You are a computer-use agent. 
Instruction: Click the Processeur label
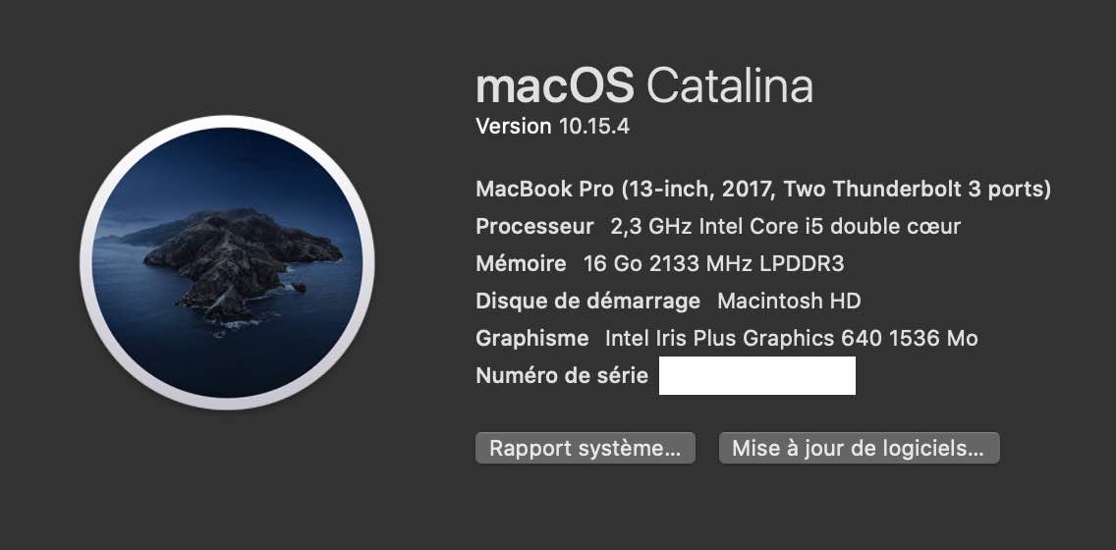click(534, 227)
